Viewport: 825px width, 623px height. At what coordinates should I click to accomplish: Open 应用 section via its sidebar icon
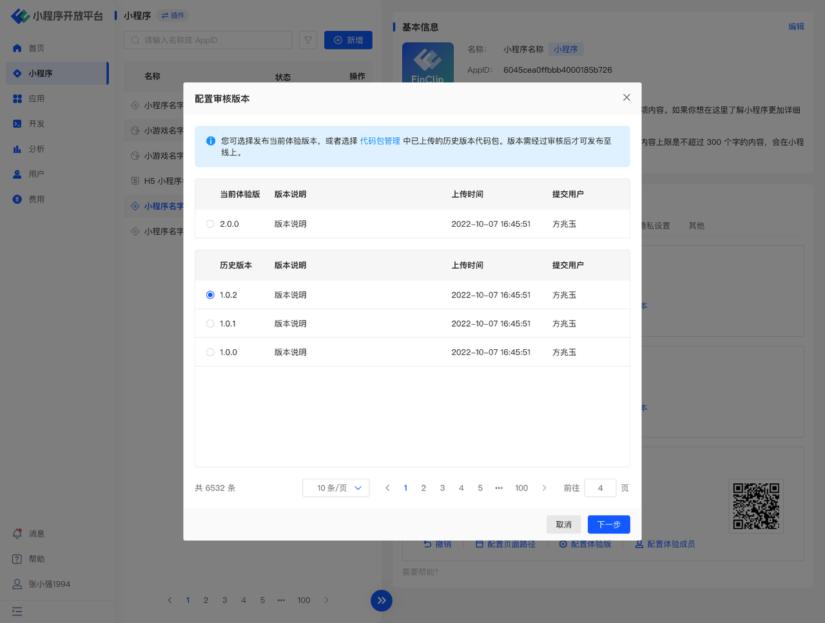click(x=17, y=99)
